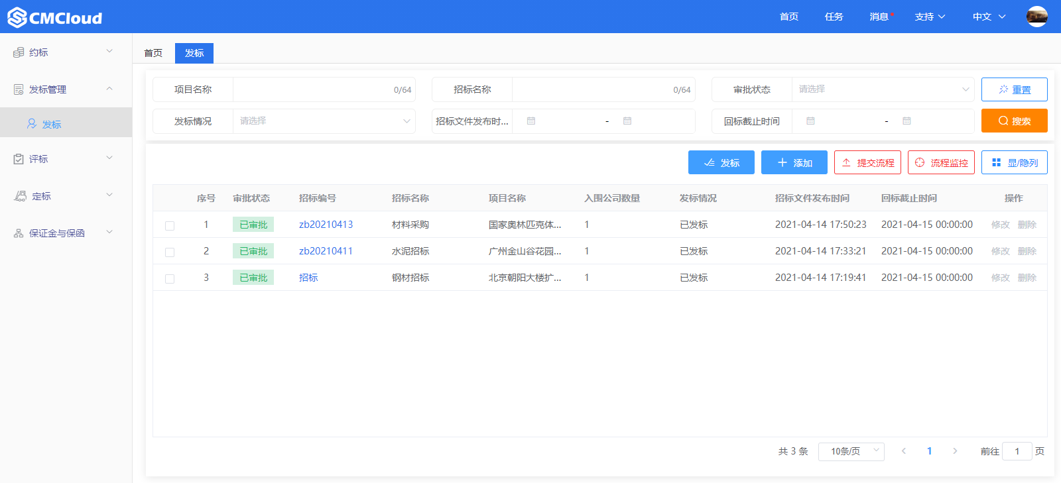
Task: Click the 评标 sidebar icon
Action: [19, 159]
